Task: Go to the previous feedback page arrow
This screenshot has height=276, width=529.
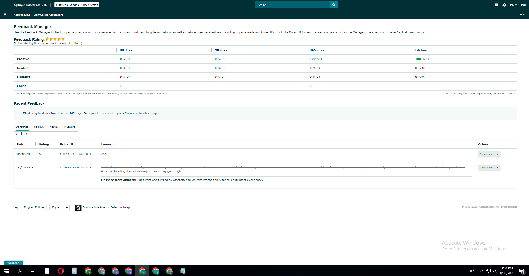Action: [16, 134]
